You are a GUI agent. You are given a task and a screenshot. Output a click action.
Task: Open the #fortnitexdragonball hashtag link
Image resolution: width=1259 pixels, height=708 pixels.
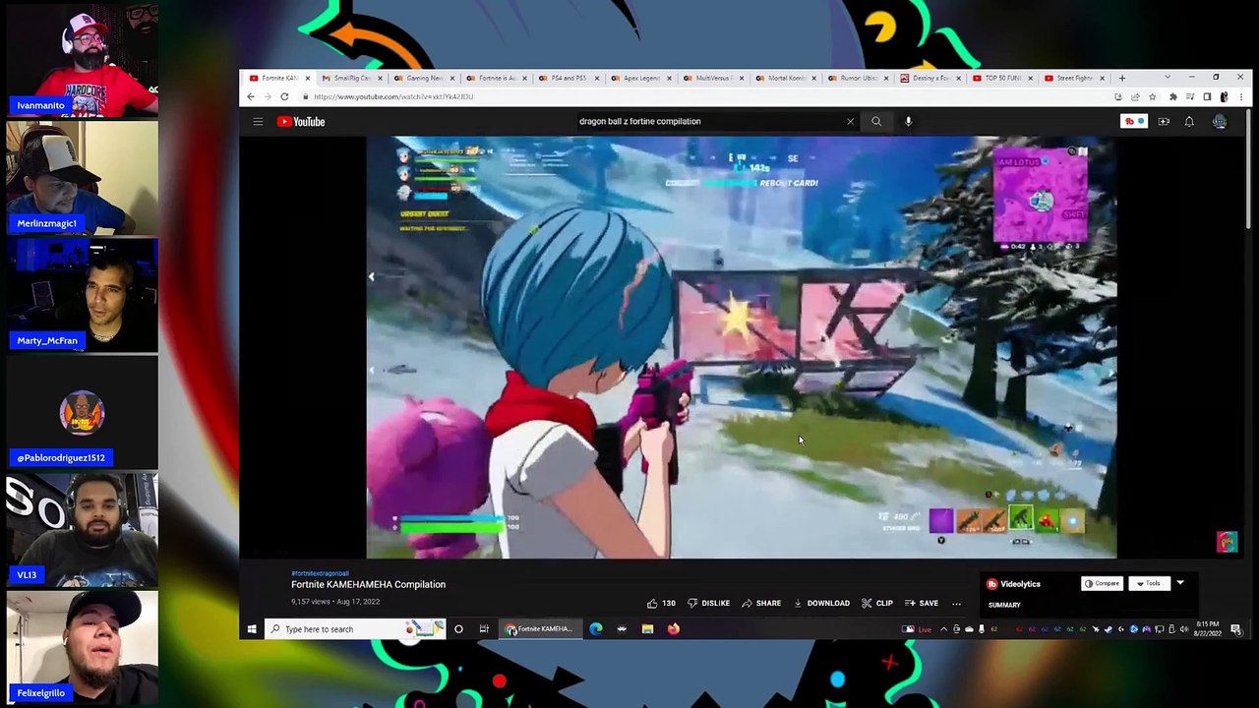pyautogui.click(x=320, y=573)
